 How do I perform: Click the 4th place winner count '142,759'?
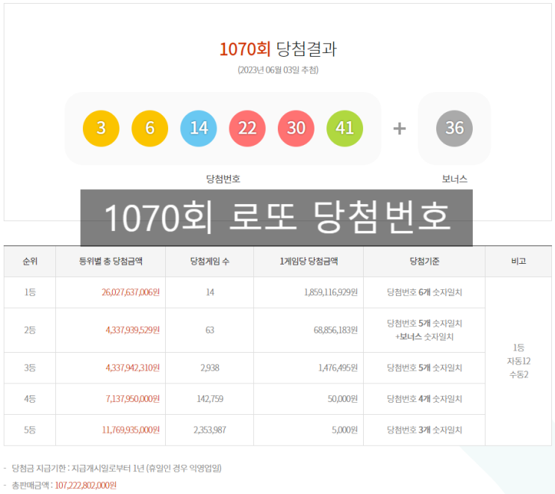point(210,399)
